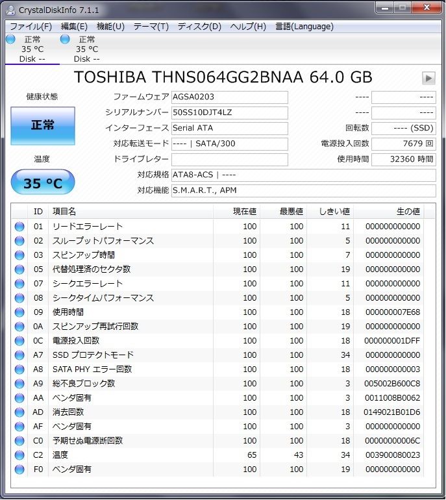The height and width of the screenshot is (500, 446).
Task: Click raw value 0011008B0062
Action: click(392, 398)
